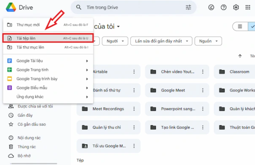The height and width of the screenshot is (165, 255).
Task: Open Lần sửa đổi gần đây nhất dropdown
Action: pos(161,41)
